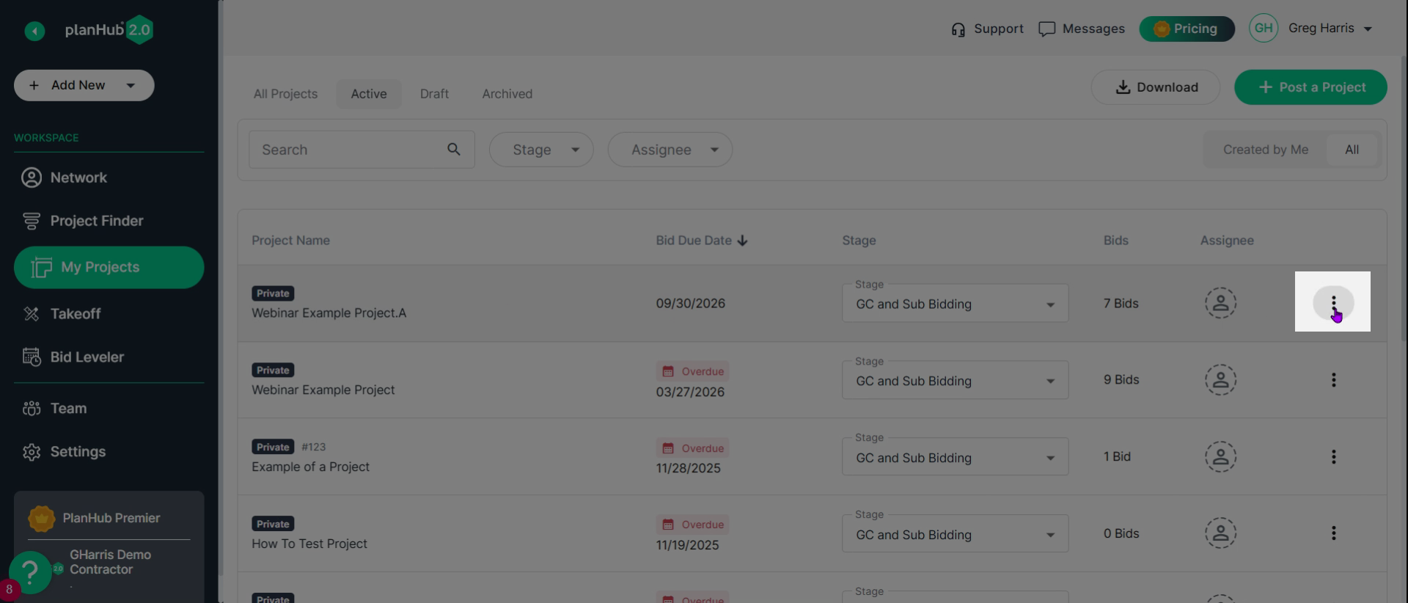Click the #123 project number
The height and width of the screenshot is (603, 1408).
coord(313,447)
